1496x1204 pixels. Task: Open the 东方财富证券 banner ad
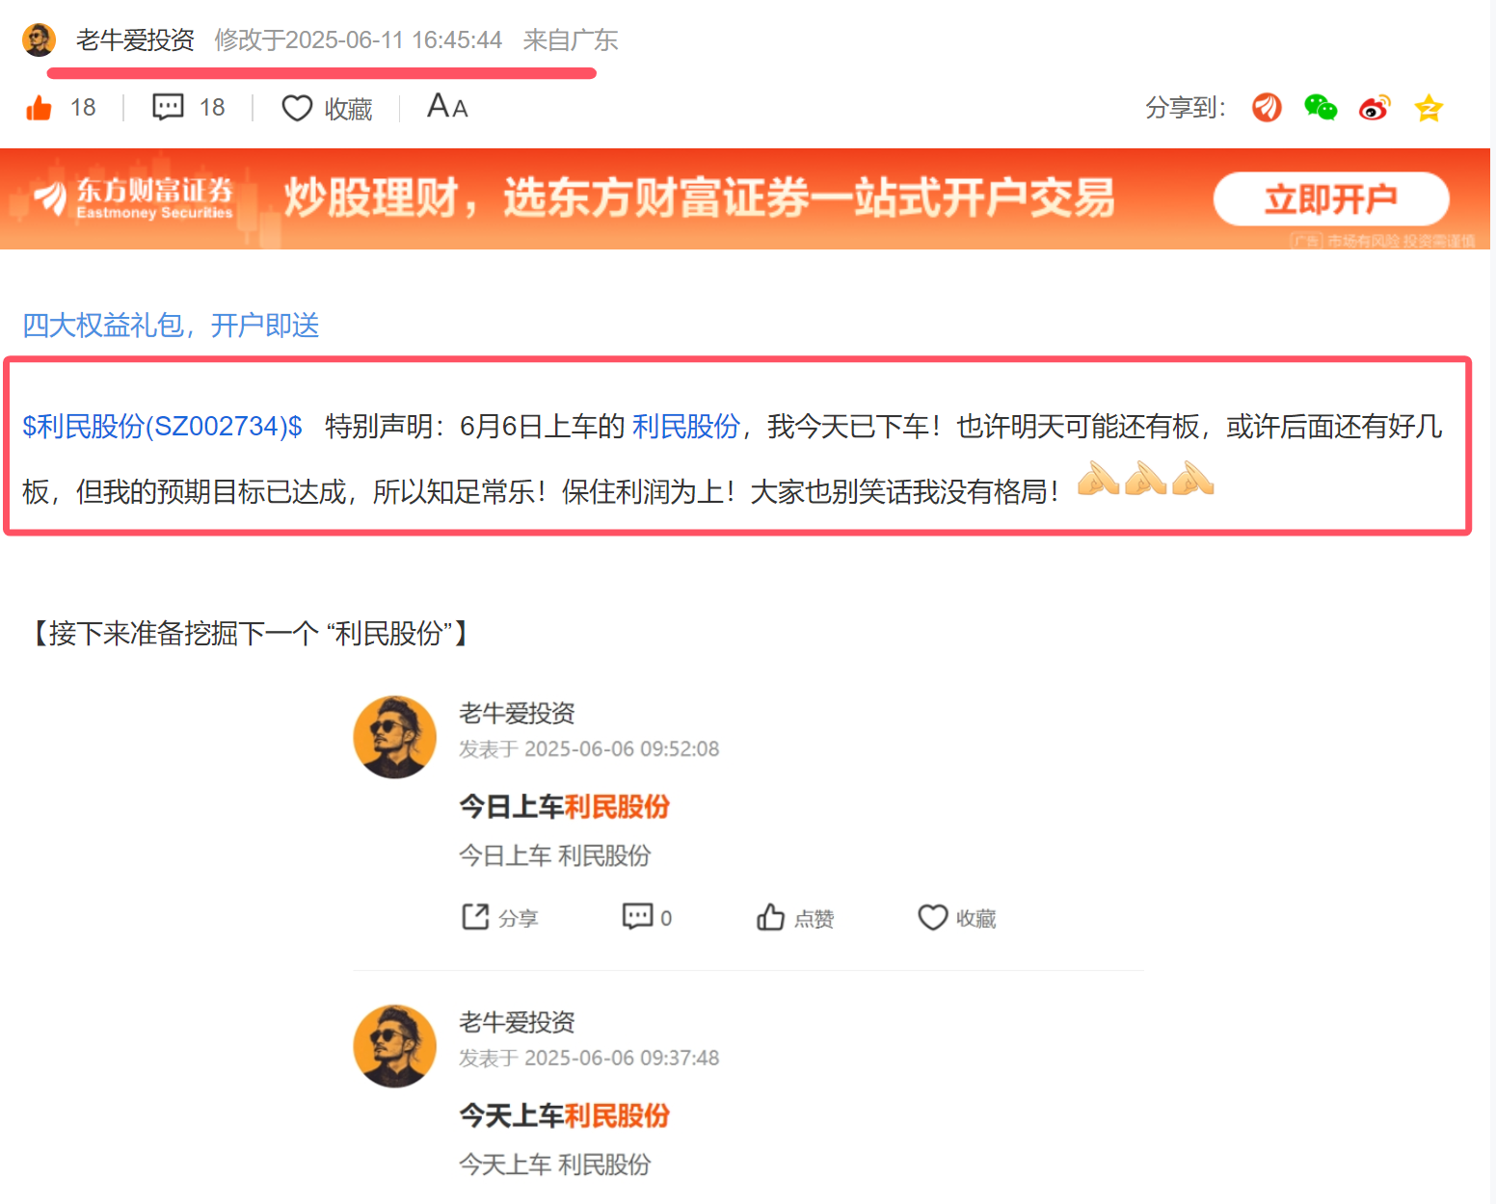pos(745,199)
